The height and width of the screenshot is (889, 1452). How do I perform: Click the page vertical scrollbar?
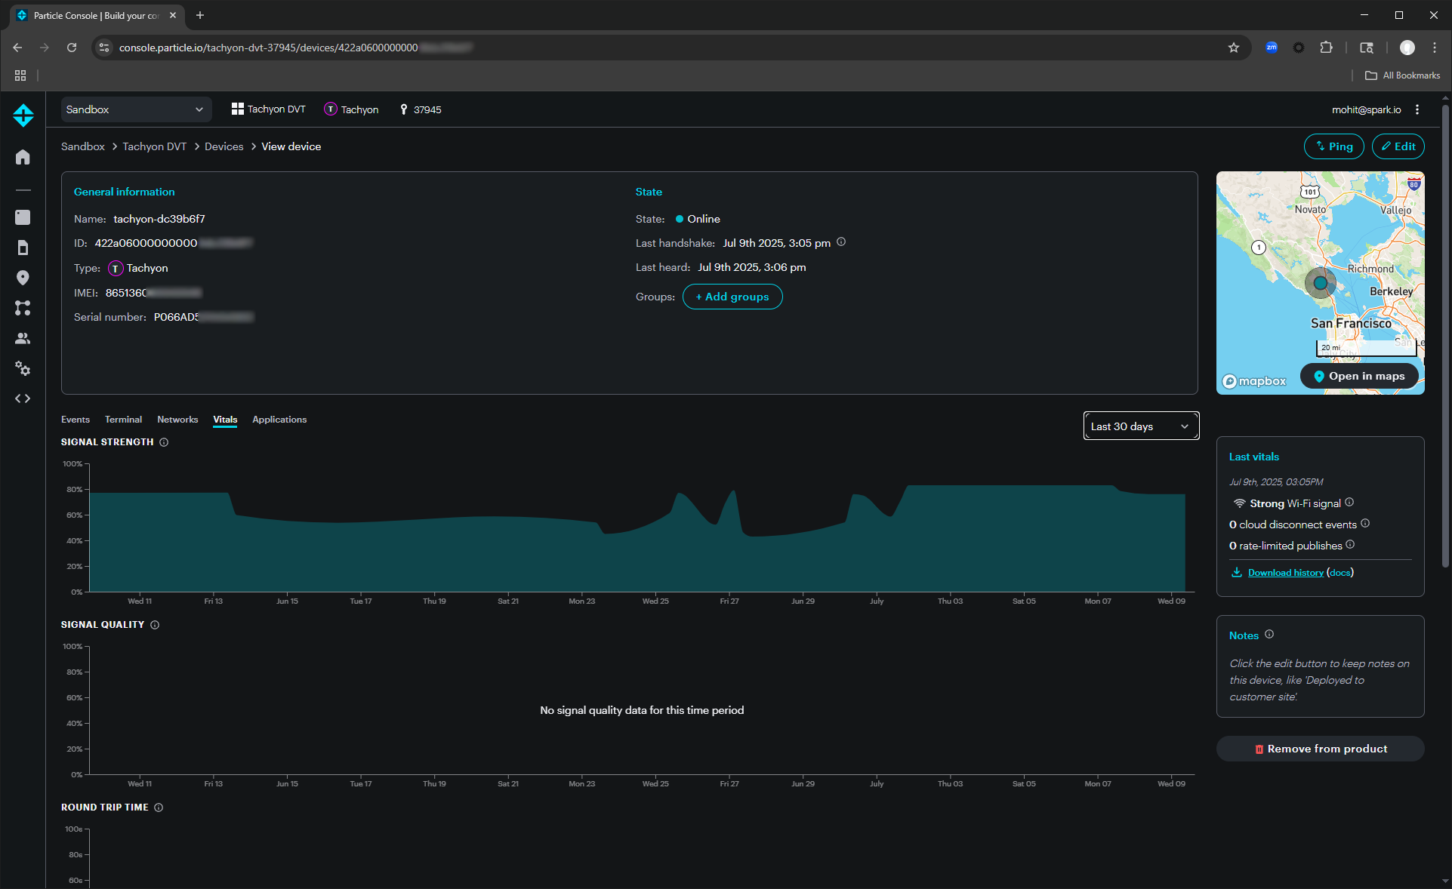point(1445,336)
